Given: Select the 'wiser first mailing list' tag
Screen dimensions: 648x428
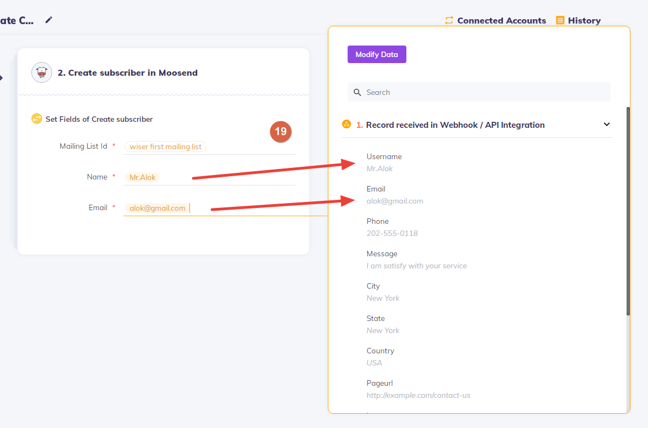Looking at the screenshot, I should (165, 147).
